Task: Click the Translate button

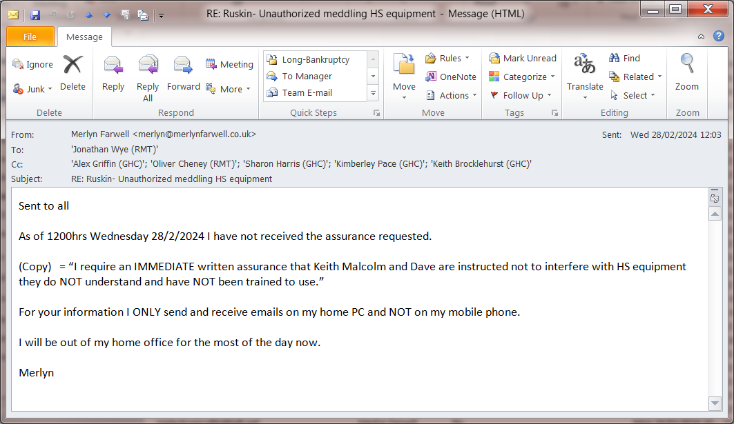Action: (x=585, y=77)
